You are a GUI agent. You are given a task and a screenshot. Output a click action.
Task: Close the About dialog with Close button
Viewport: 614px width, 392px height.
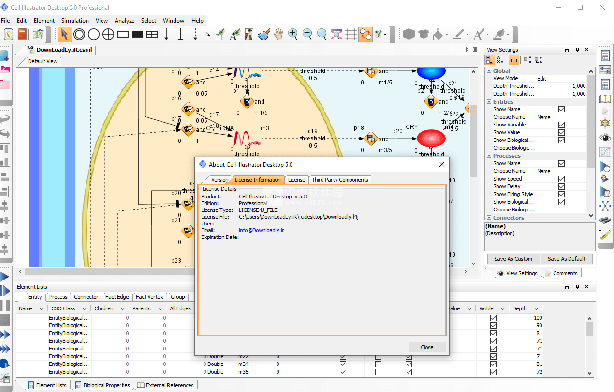coord(427,347)
